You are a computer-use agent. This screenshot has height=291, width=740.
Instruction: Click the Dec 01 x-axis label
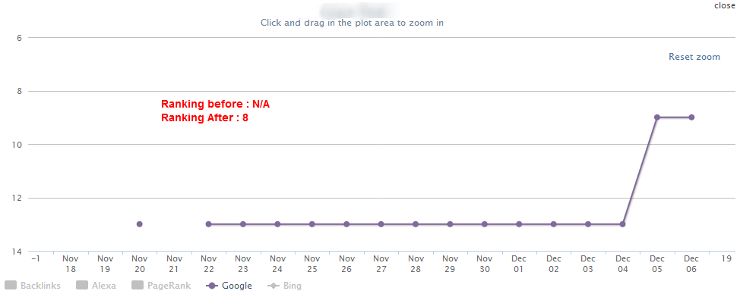coord(519,264)
